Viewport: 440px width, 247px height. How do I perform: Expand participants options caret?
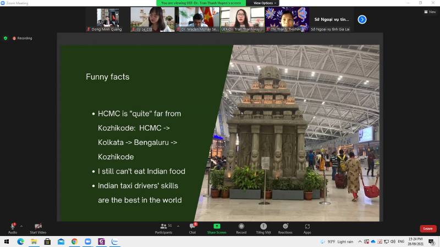[x=178, y=226]
